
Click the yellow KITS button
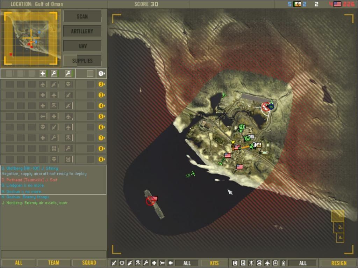(x=214, y=263)
